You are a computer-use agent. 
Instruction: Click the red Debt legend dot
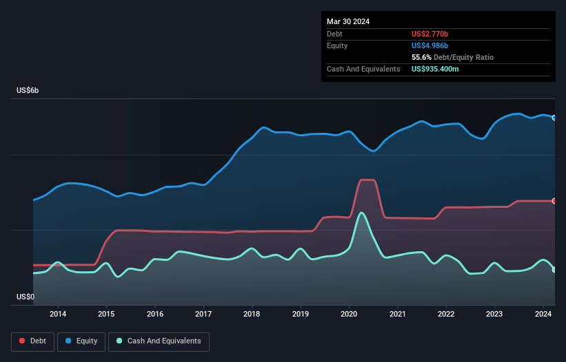click(x=22, y=341)
